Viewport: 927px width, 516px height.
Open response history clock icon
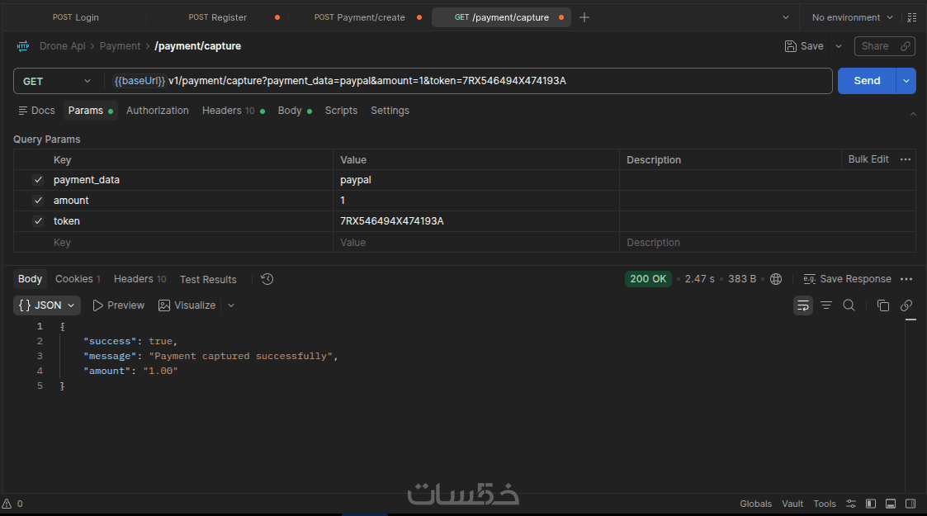pyautogui.click(x=267, y=279)
